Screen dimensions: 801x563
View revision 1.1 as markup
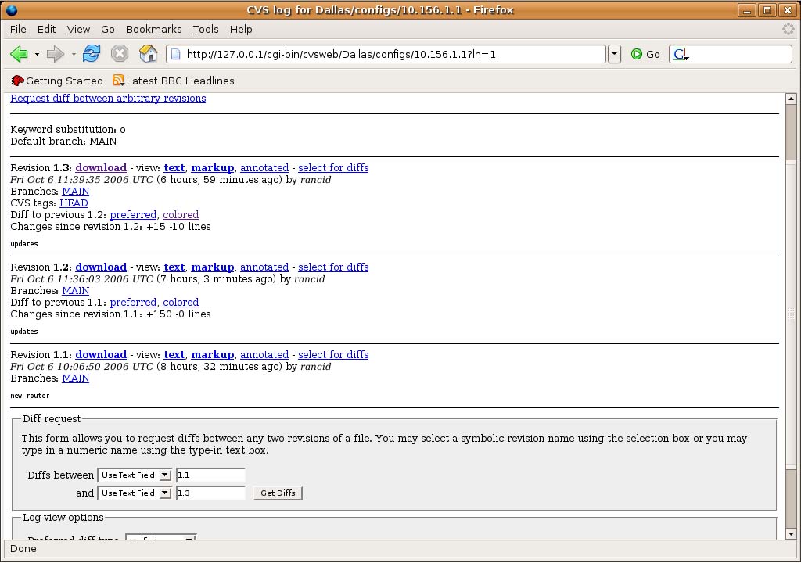pos(213,354)
